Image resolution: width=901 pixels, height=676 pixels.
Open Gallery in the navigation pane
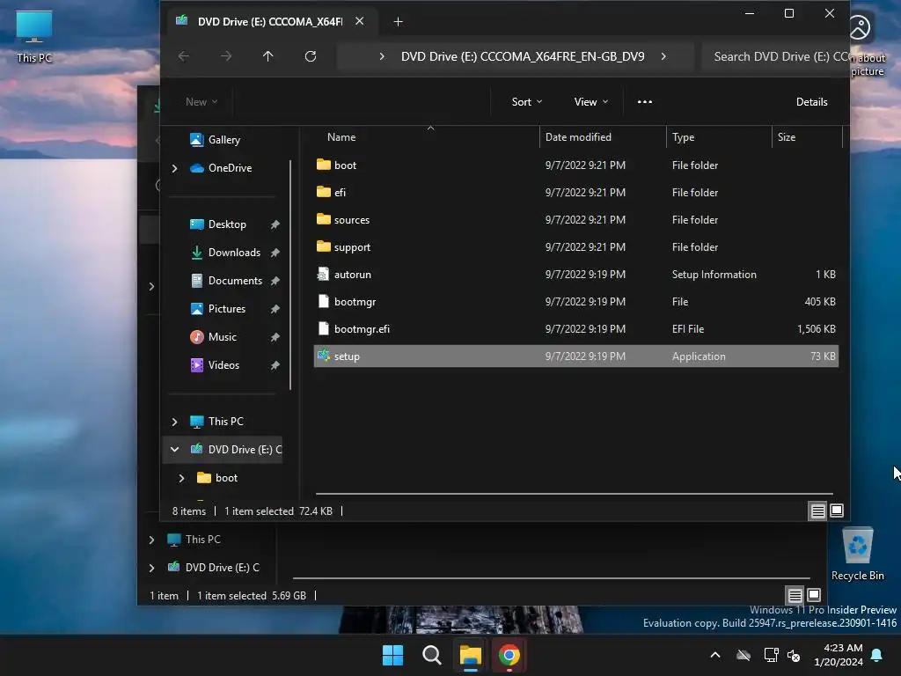point(224,140)
